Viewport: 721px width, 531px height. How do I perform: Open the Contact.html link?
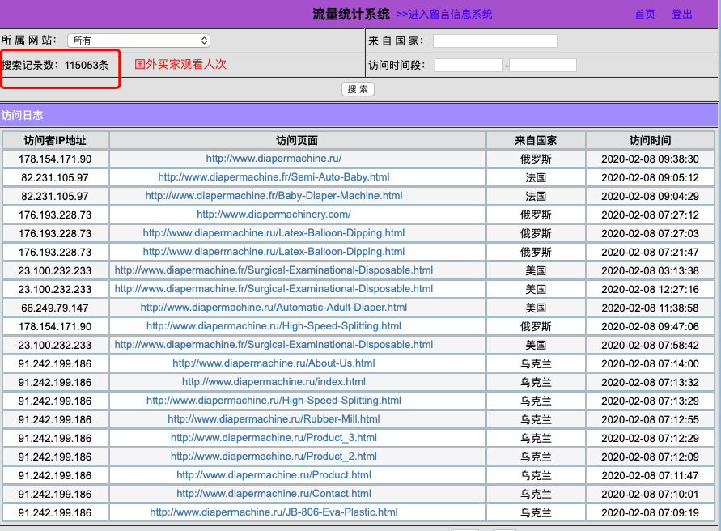click(x=274, y=494)
